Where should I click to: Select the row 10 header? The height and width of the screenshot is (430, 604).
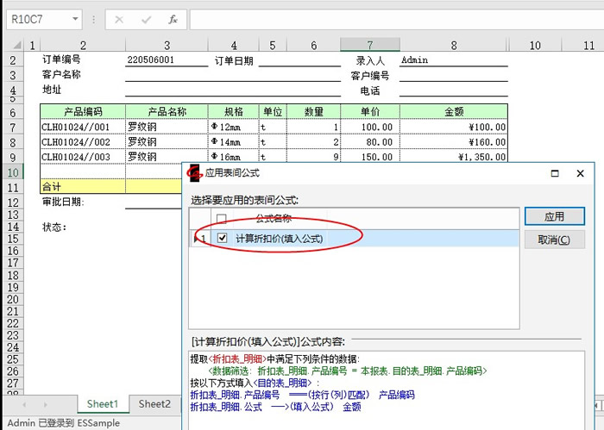pos(14,172)
